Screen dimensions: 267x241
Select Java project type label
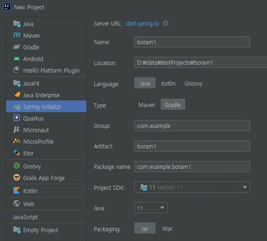coord(28,24)
